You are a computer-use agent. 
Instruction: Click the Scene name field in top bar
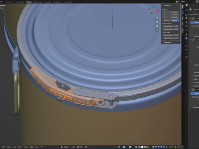coord(187,2)
